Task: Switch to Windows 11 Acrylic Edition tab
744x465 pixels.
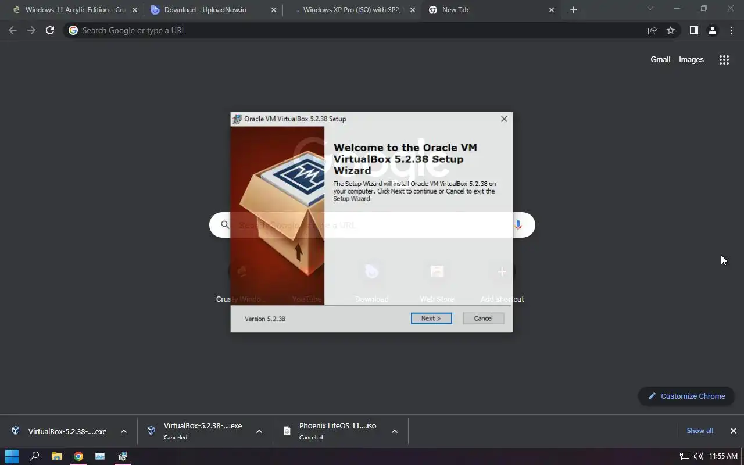Action: click(76, 10)
